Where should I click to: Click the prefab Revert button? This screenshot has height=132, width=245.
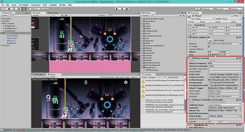click(218, 22)
